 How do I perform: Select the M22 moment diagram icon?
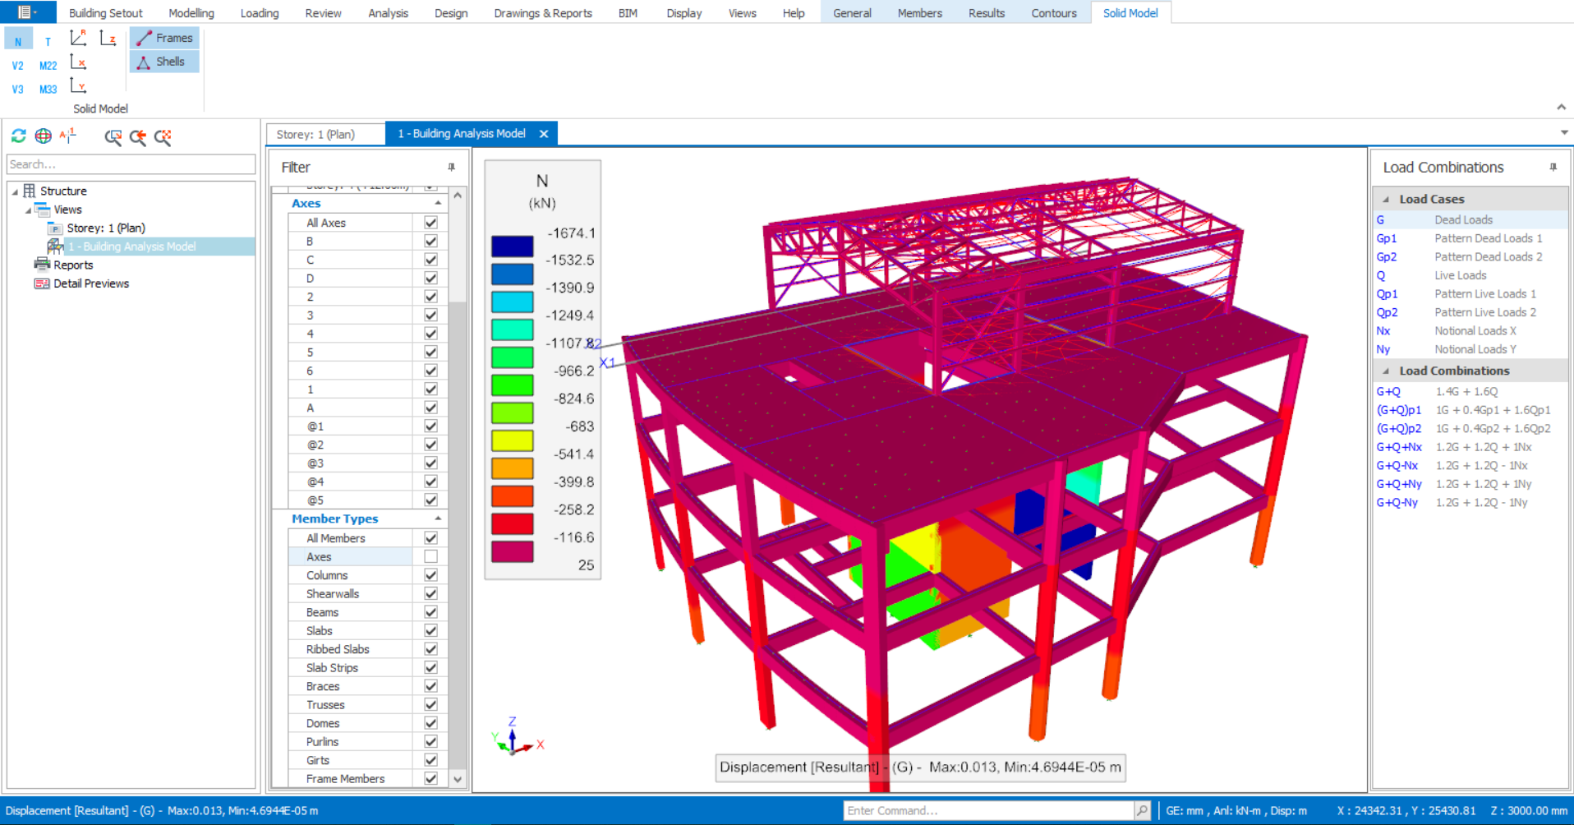[48, 66]
